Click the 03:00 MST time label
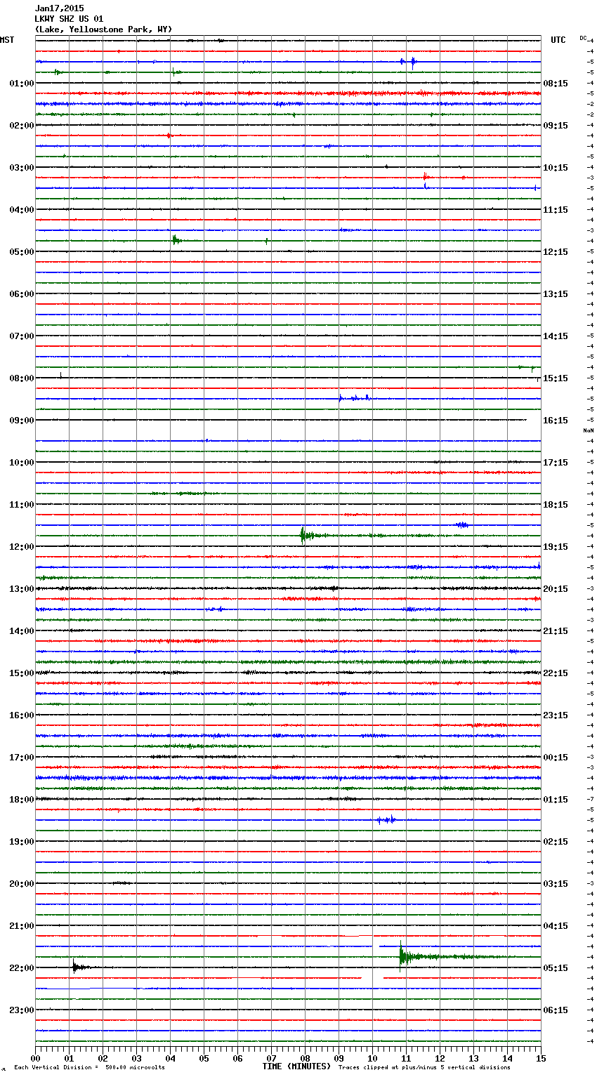Viewport: 597px width, 1077px height. pos(22,167)
